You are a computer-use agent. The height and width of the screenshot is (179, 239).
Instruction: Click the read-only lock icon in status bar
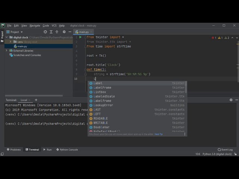236,154
